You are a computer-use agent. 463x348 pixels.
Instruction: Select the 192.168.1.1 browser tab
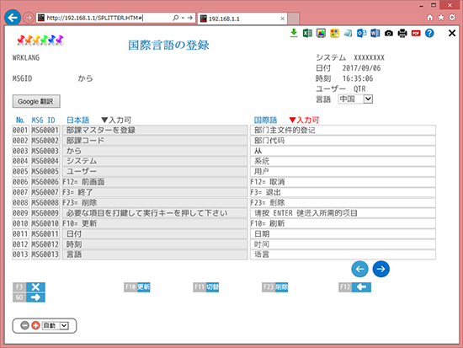[x=242, y=19]
